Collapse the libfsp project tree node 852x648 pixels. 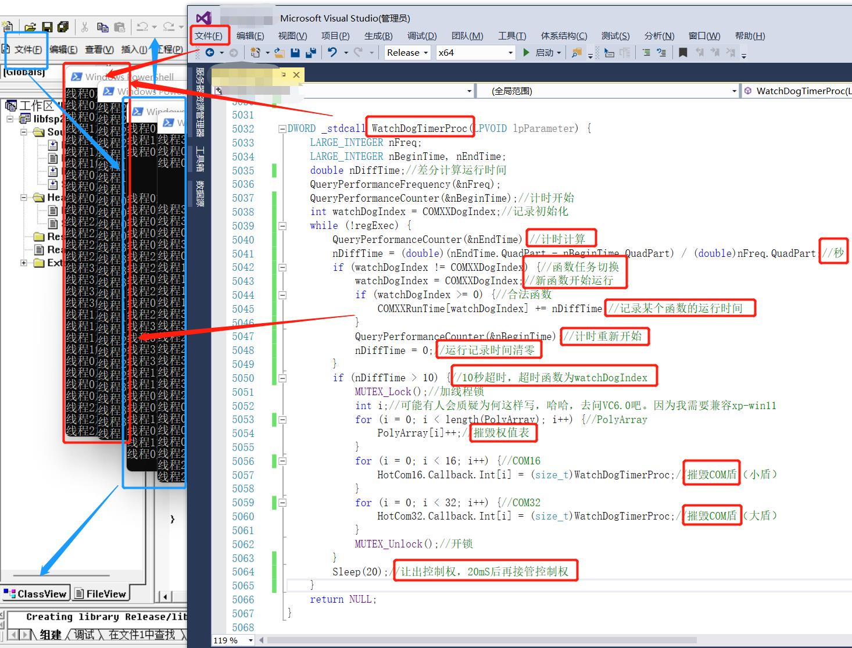(10, 119)
